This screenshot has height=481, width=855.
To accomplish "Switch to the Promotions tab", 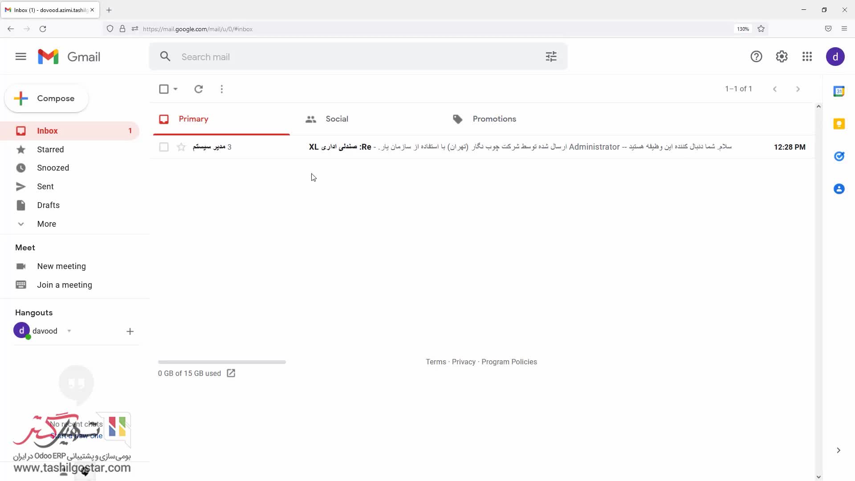I will coord(494,119).
